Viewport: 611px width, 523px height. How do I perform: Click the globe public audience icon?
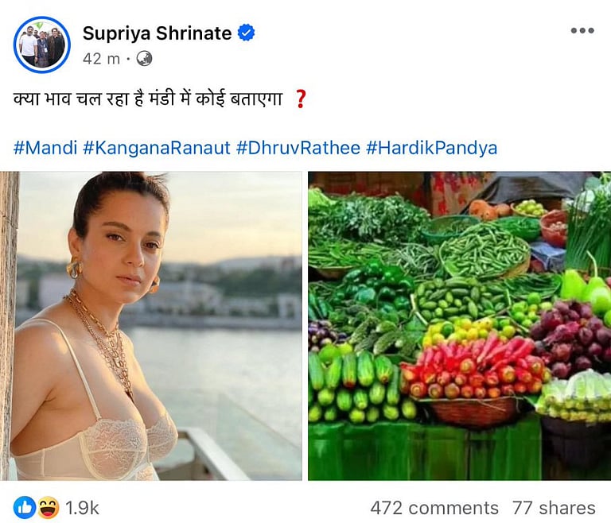click(144, 58)
